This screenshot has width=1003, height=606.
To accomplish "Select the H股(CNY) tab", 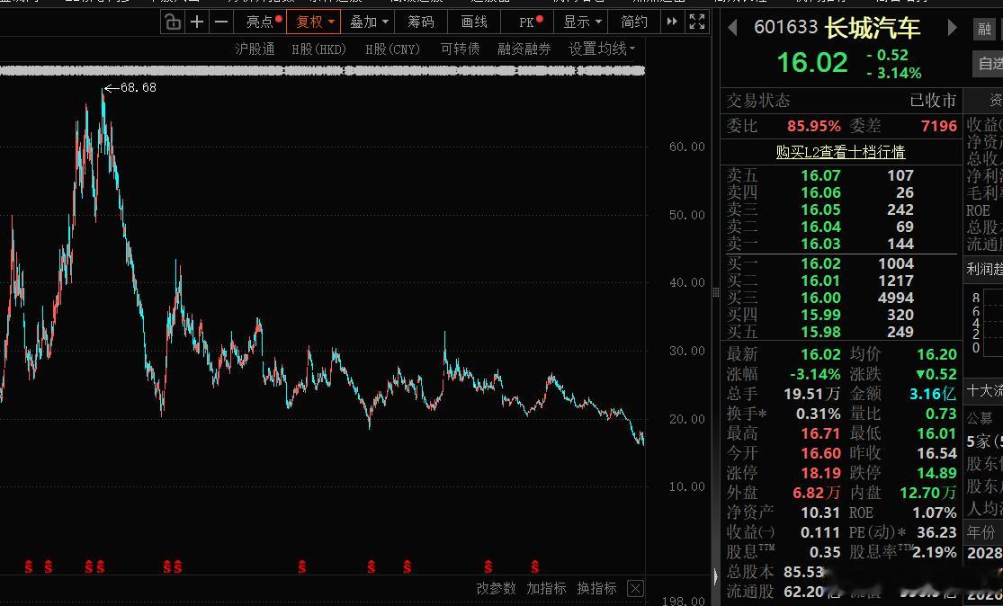I will (392, 49).
